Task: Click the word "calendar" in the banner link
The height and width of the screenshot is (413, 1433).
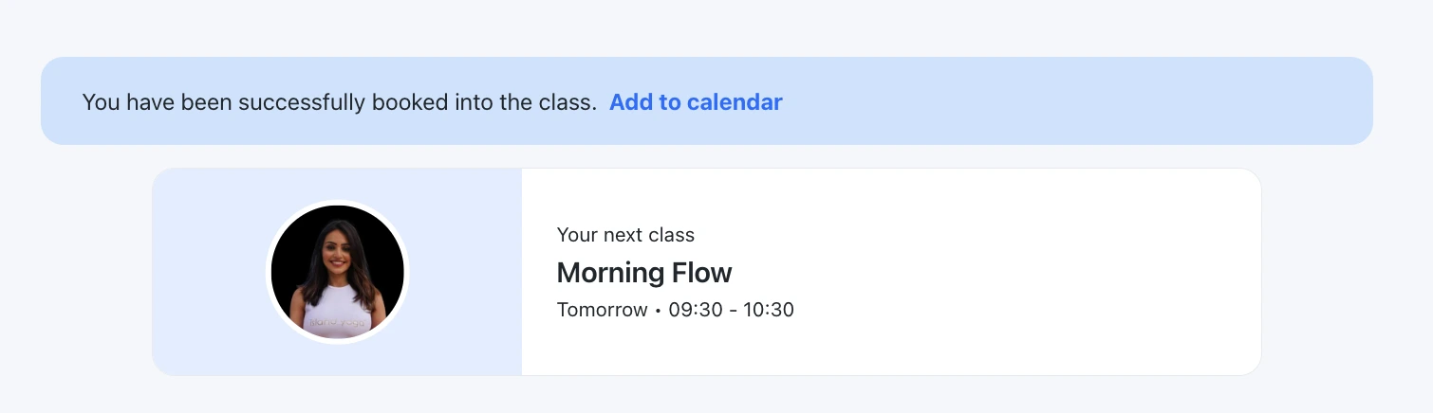Action: click(x=738, y=102)
